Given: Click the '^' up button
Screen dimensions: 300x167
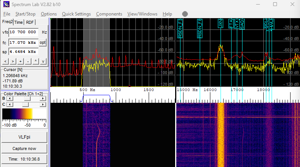Looking at the screenshot, I should [36, 61].
